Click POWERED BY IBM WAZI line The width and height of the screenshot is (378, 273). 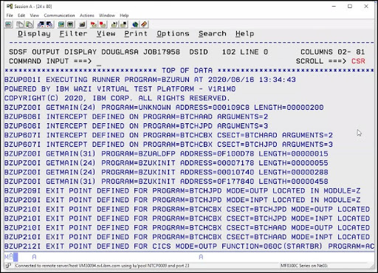tap(120, 89)
